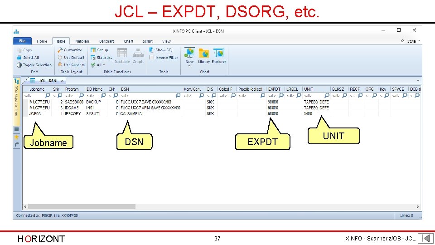The width and height of the screenshot is (435, 245).
Task: Sort by the Jobname column header
Action: point(37,89)
